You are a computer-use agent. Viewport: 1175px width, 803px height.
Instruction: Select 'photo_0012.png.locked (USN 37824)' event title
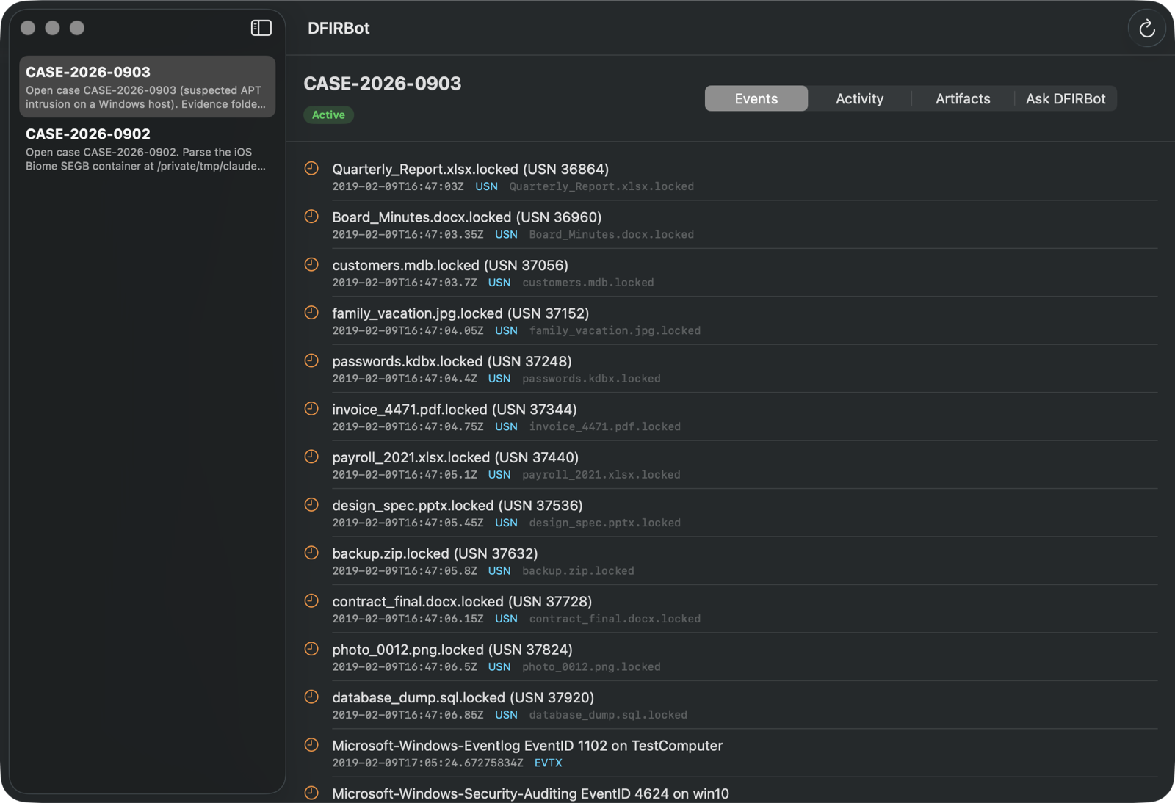[x=452, y=650]
